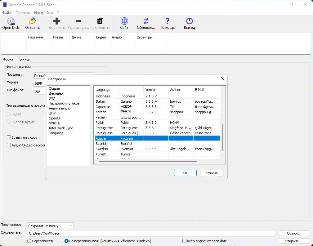Click the save path input field

click(151, 233)
